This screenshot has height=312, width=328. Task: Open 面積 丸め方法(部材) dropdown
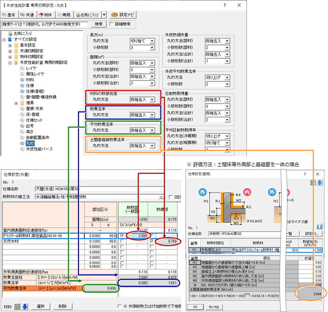pos(152,63)
